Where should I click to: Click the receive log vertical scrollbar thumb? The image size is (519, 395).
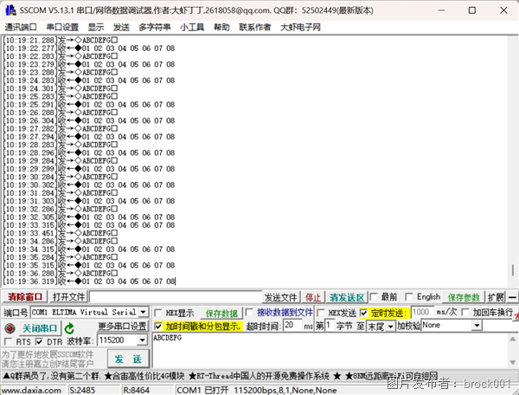tap(512, 270)
